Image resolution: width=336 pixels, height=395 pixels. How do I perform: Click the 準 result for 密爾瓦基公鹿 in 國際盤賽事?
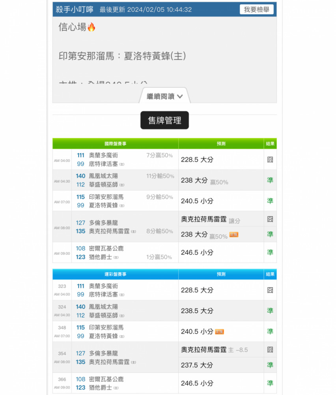click(270, 252)
